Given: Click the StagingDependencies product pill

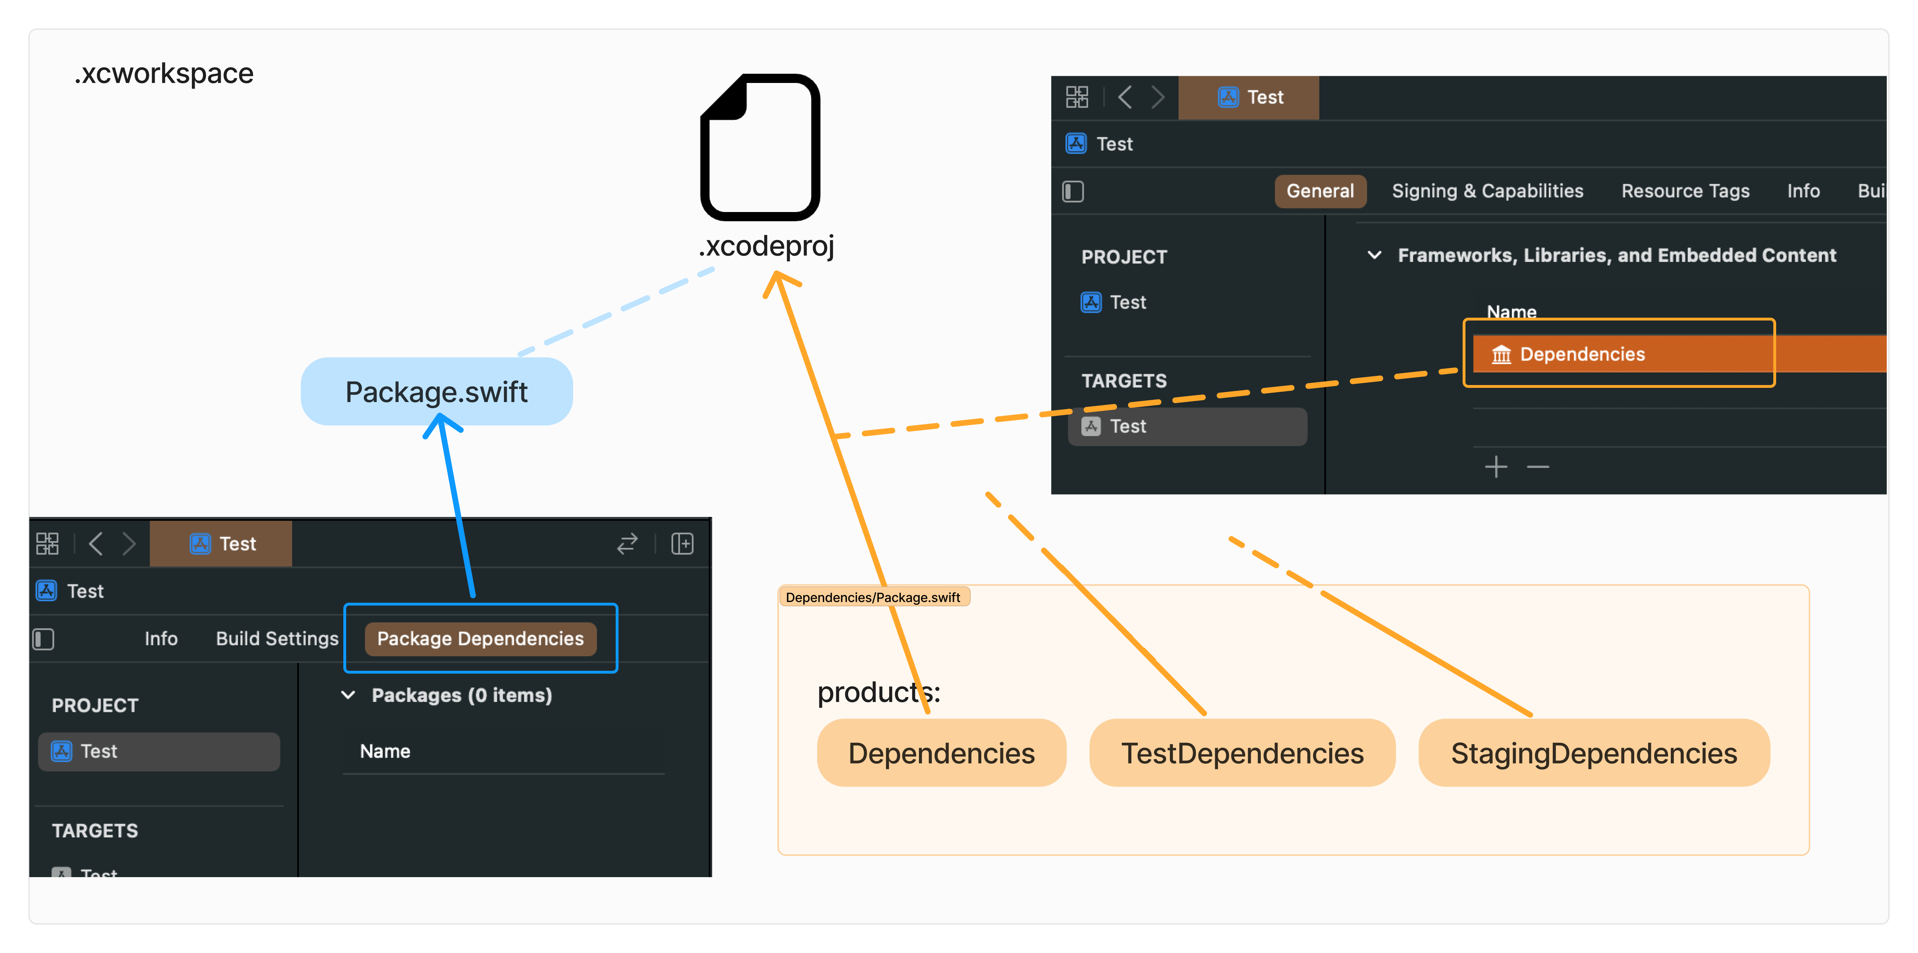Looking at the screenshot, I should [1593, 753].
